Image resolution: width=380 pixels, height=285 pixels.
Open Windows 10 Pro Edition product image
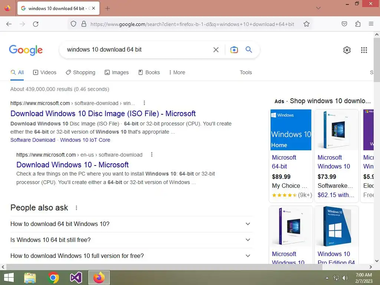pyautogui.click(x=336, y=226)
